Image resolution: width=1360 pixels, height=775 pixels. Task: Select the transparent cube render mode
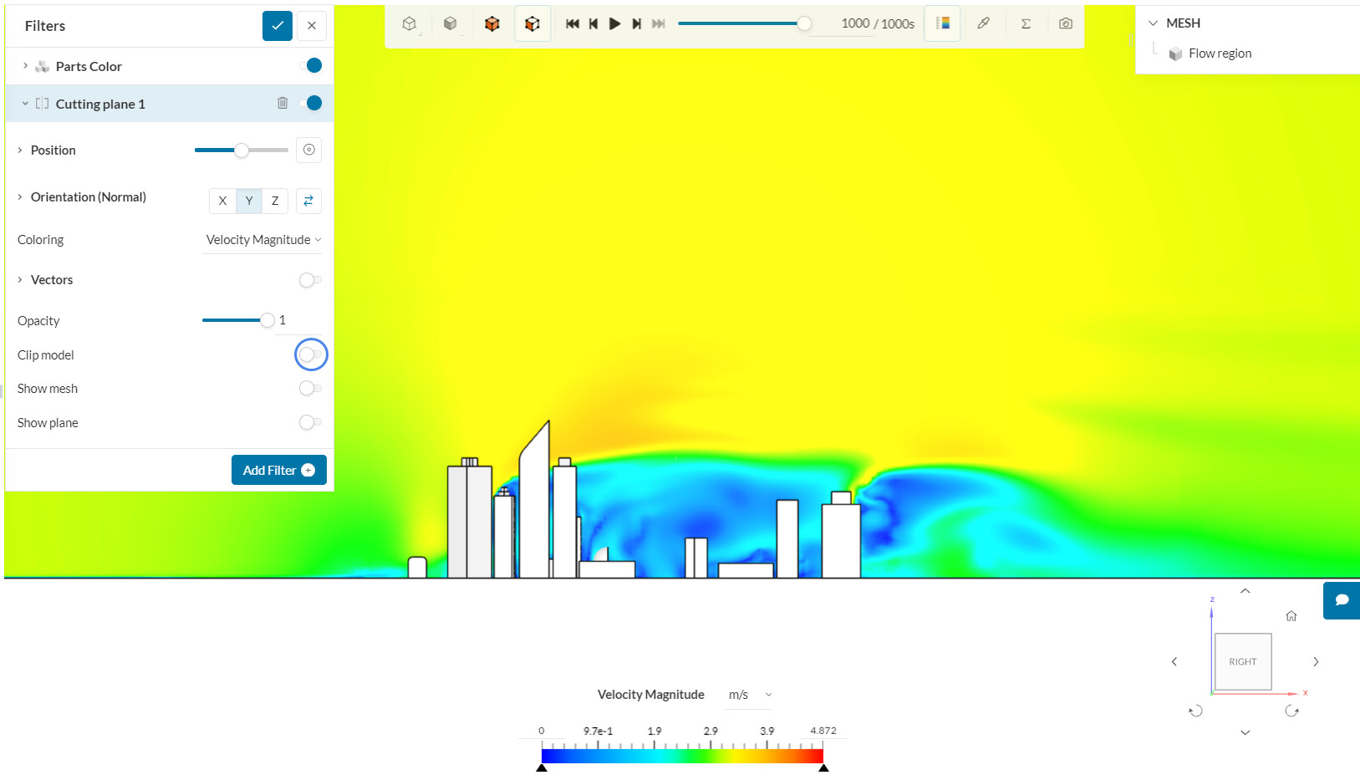[x=410, y=23]
